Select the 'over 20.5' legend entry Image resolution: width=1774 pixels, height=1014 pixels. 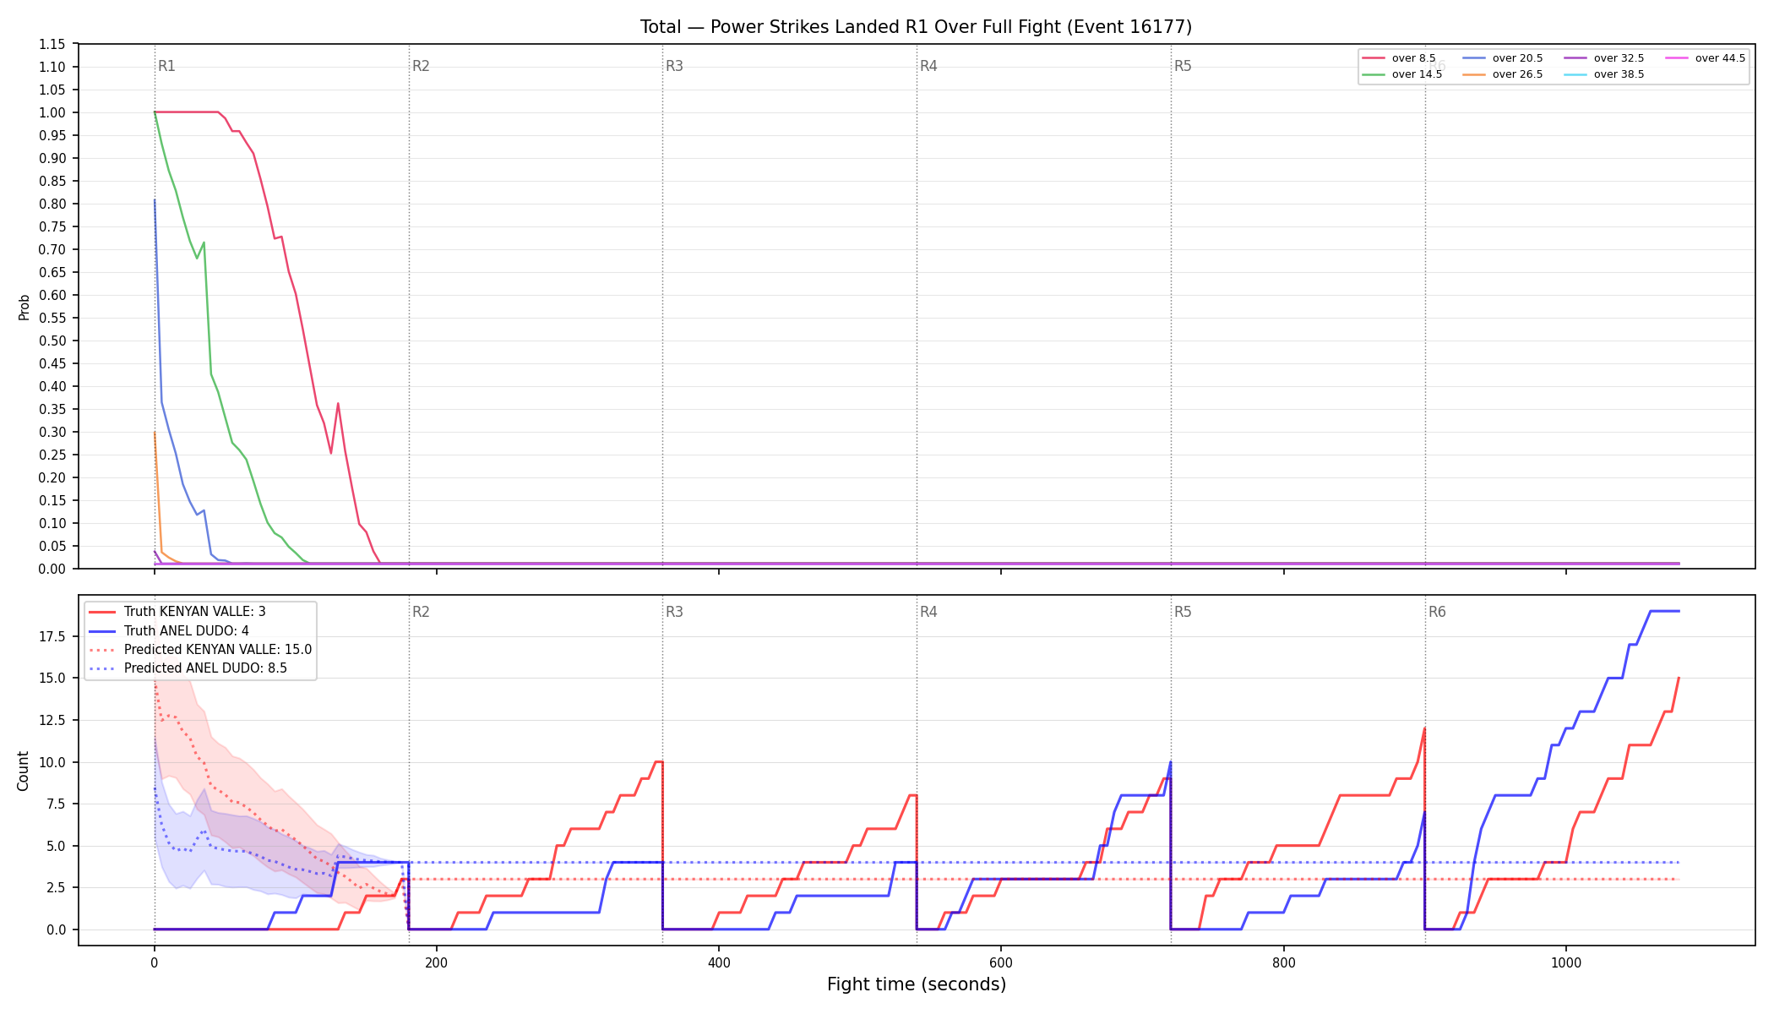point(1503,58)
